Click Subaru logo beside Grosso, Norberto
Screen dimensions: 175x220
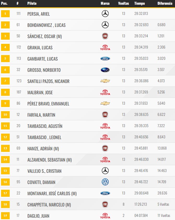tap(105, 70)
